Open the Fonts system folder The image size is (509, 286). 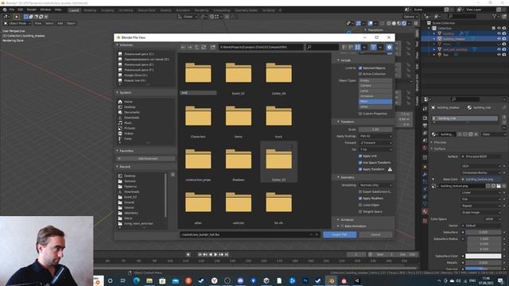tap(127, 138)
